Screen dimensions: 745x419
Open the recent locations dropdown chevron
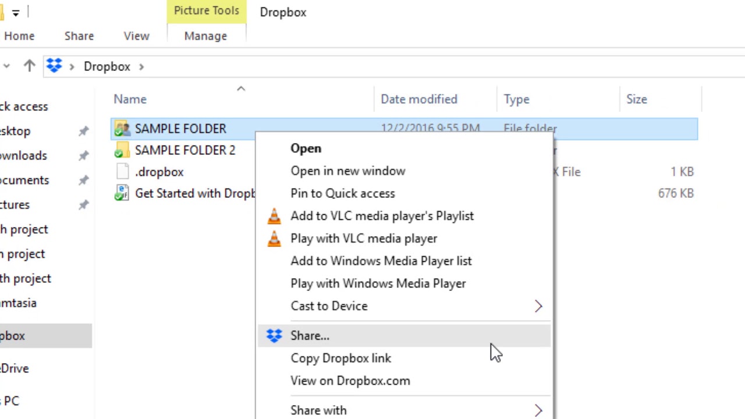point(6,66)
